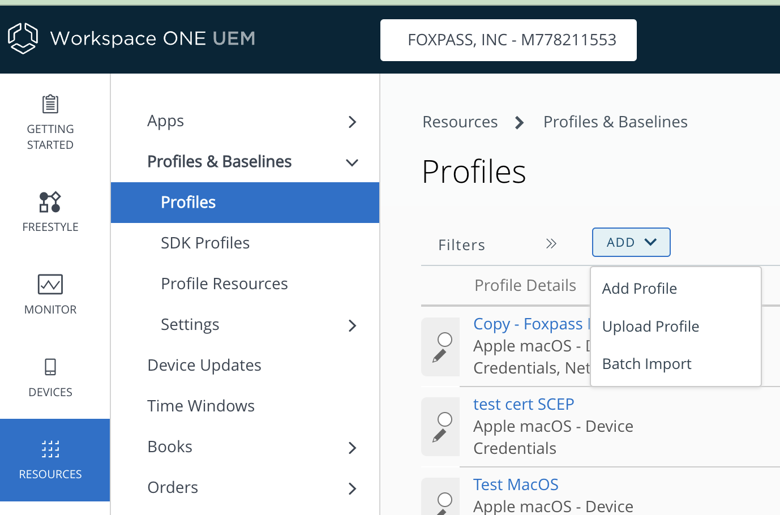Select the Resources grid icon
The width and height of the screenshot is (780, 515).
coord(50,449)
